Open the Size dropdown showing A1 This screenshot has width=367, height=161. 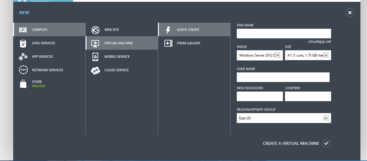[308, 55]
